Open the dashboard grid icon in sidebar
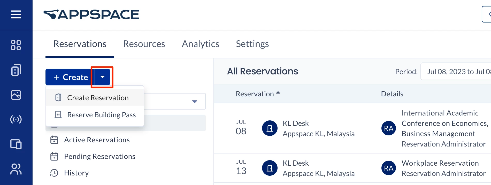491x185 pixels. click(16, 45)
